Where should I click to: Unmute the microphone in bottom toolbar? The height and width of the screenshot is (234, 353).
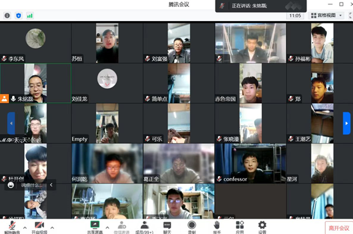coord(12,227)
